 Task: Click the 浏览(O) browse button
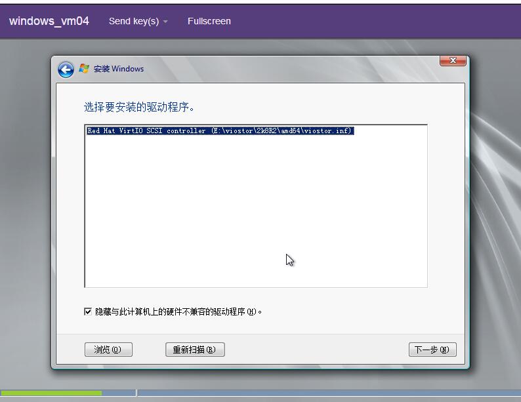(x=108, y=350)
